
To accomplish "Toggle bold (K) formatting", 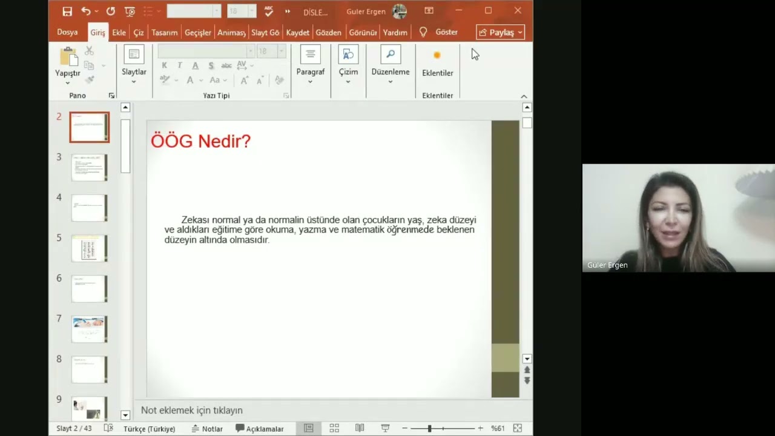I will tap(164, 65).
